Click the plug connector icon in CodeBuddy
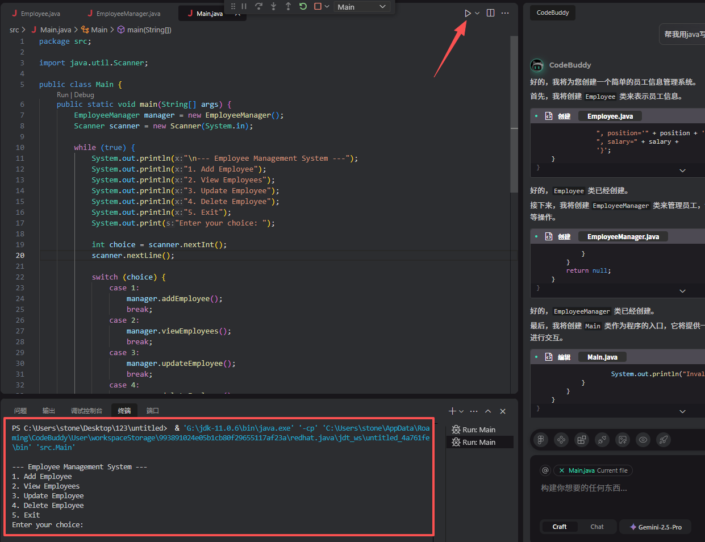The height and width of the screenshot is (542, 705). (602, 439)
